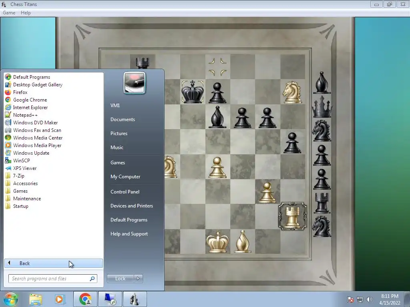This screenshot has width=410, height=307.
Task: Open Help and Support
Action: tap(129, 234)
